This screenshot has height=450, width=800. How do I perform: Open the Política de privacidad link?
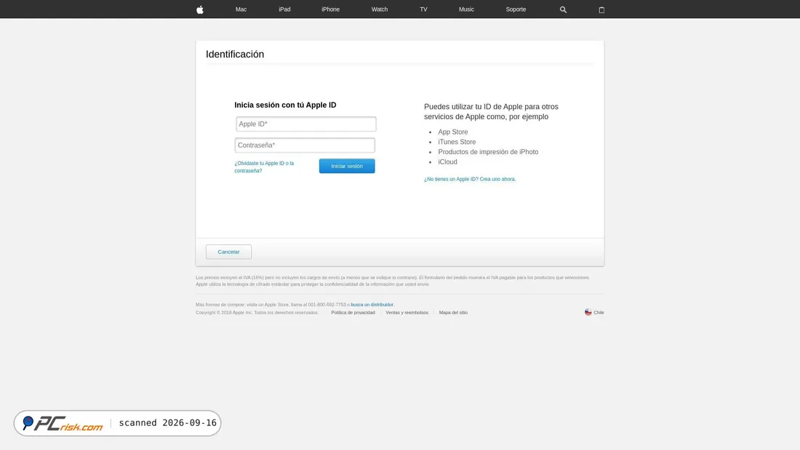coord(353,313)
